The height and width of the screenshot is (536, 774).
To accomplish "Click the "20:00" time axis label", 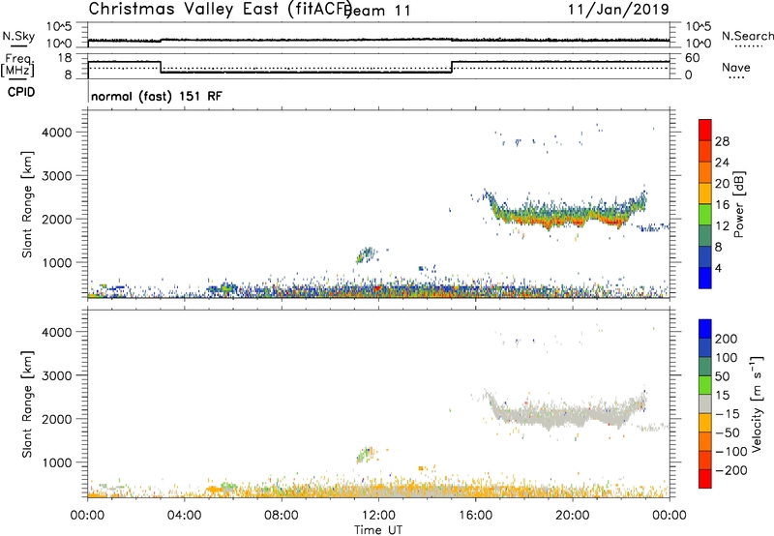I will (x=573, y=516).
